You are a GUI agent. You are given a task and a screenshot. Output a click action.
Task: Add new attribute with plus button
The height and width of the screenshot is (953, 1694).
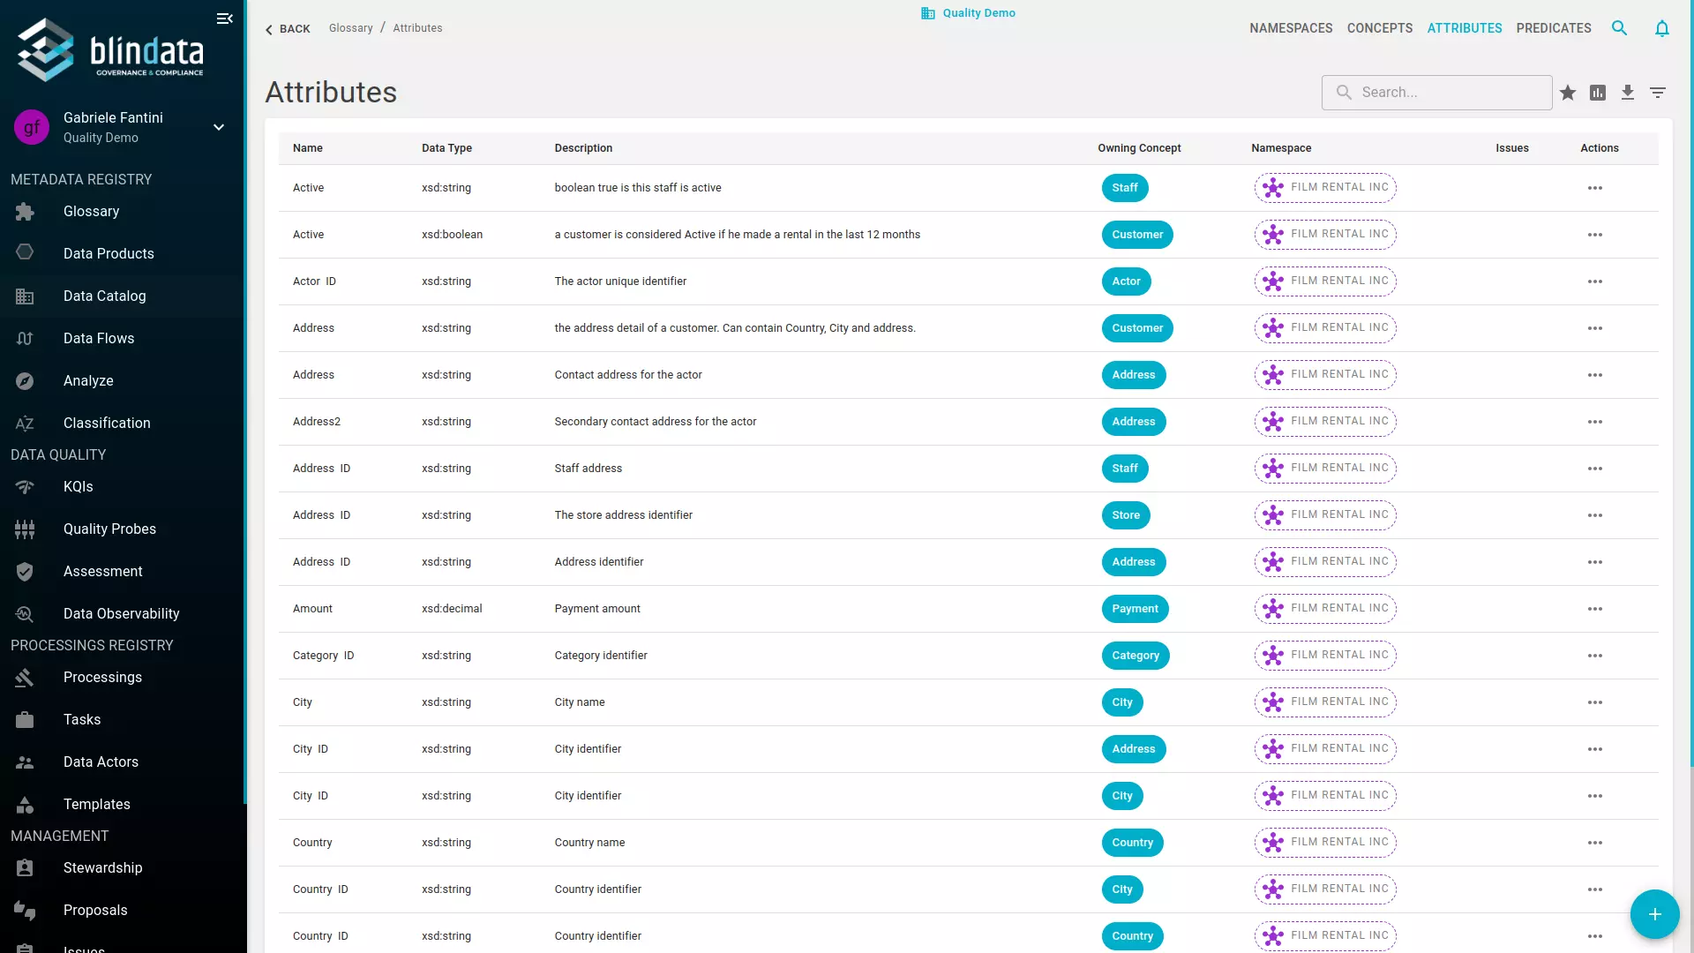point(1655,914)
